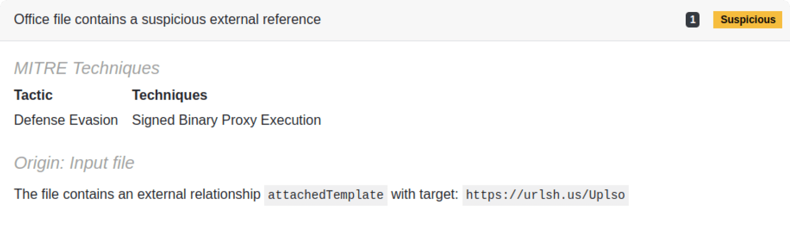Click the count badge showing 1
790x249 pixels.
tap(692, 20)
